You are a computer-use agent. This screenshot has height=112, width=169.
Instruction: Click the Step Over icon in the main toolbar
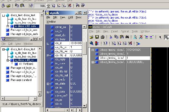pyautogui.click(x=83, y=5)
